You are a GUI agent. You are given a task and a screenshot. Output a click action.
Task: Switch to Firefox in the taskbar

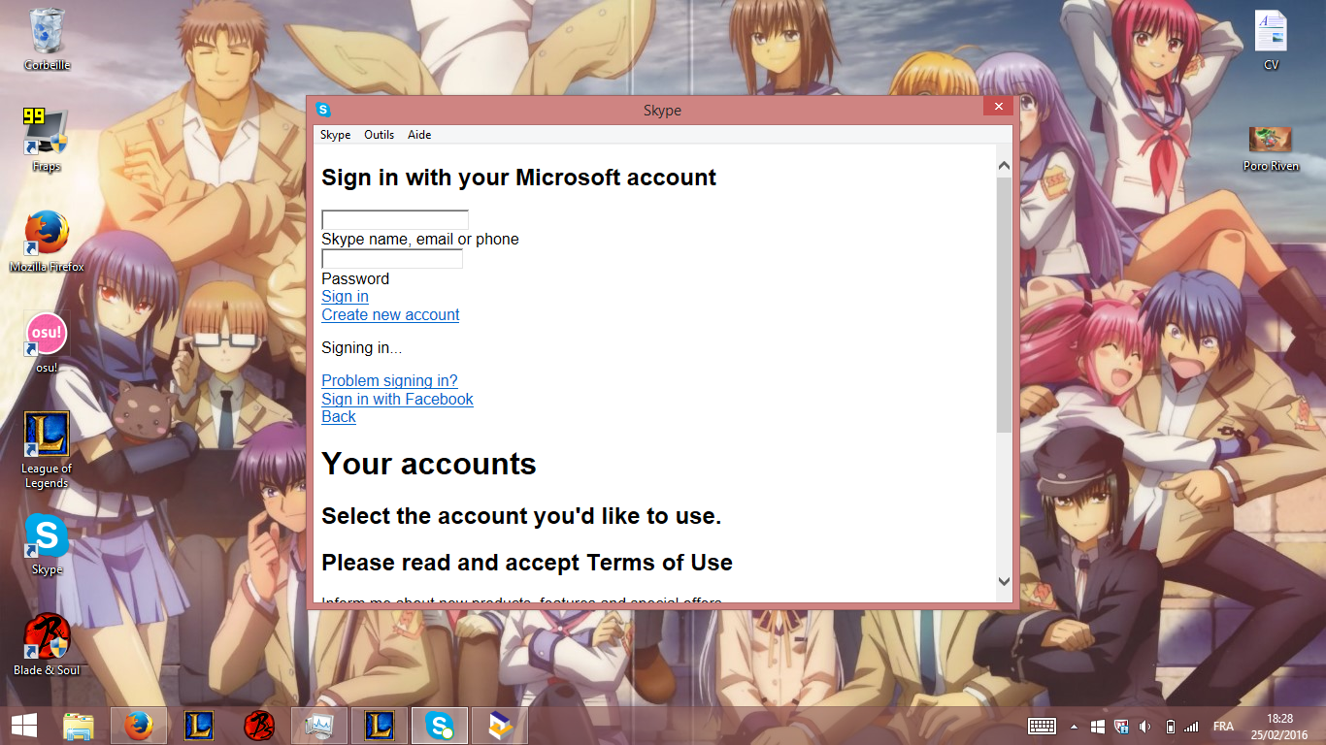[139, 726]
